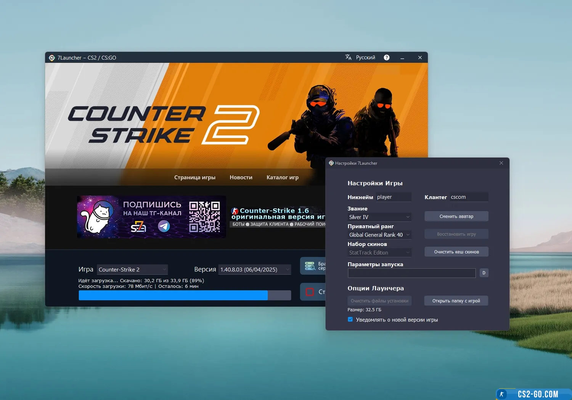Toggle new game version notification checkbox

tap(350, 320)
